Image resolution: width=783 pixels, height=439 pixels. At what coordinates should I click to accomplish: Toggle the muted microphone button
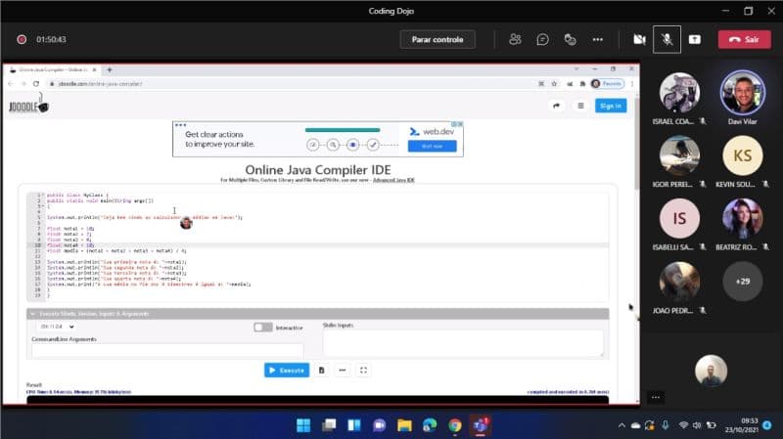coord(667,39)
